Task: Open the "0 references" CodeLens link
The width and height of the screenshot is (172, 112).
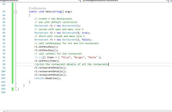Action: pos(37,8)
